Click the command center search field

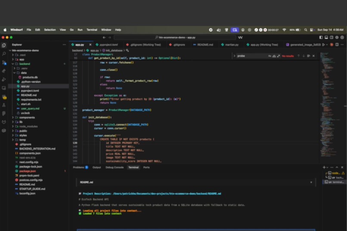(175, 37)
